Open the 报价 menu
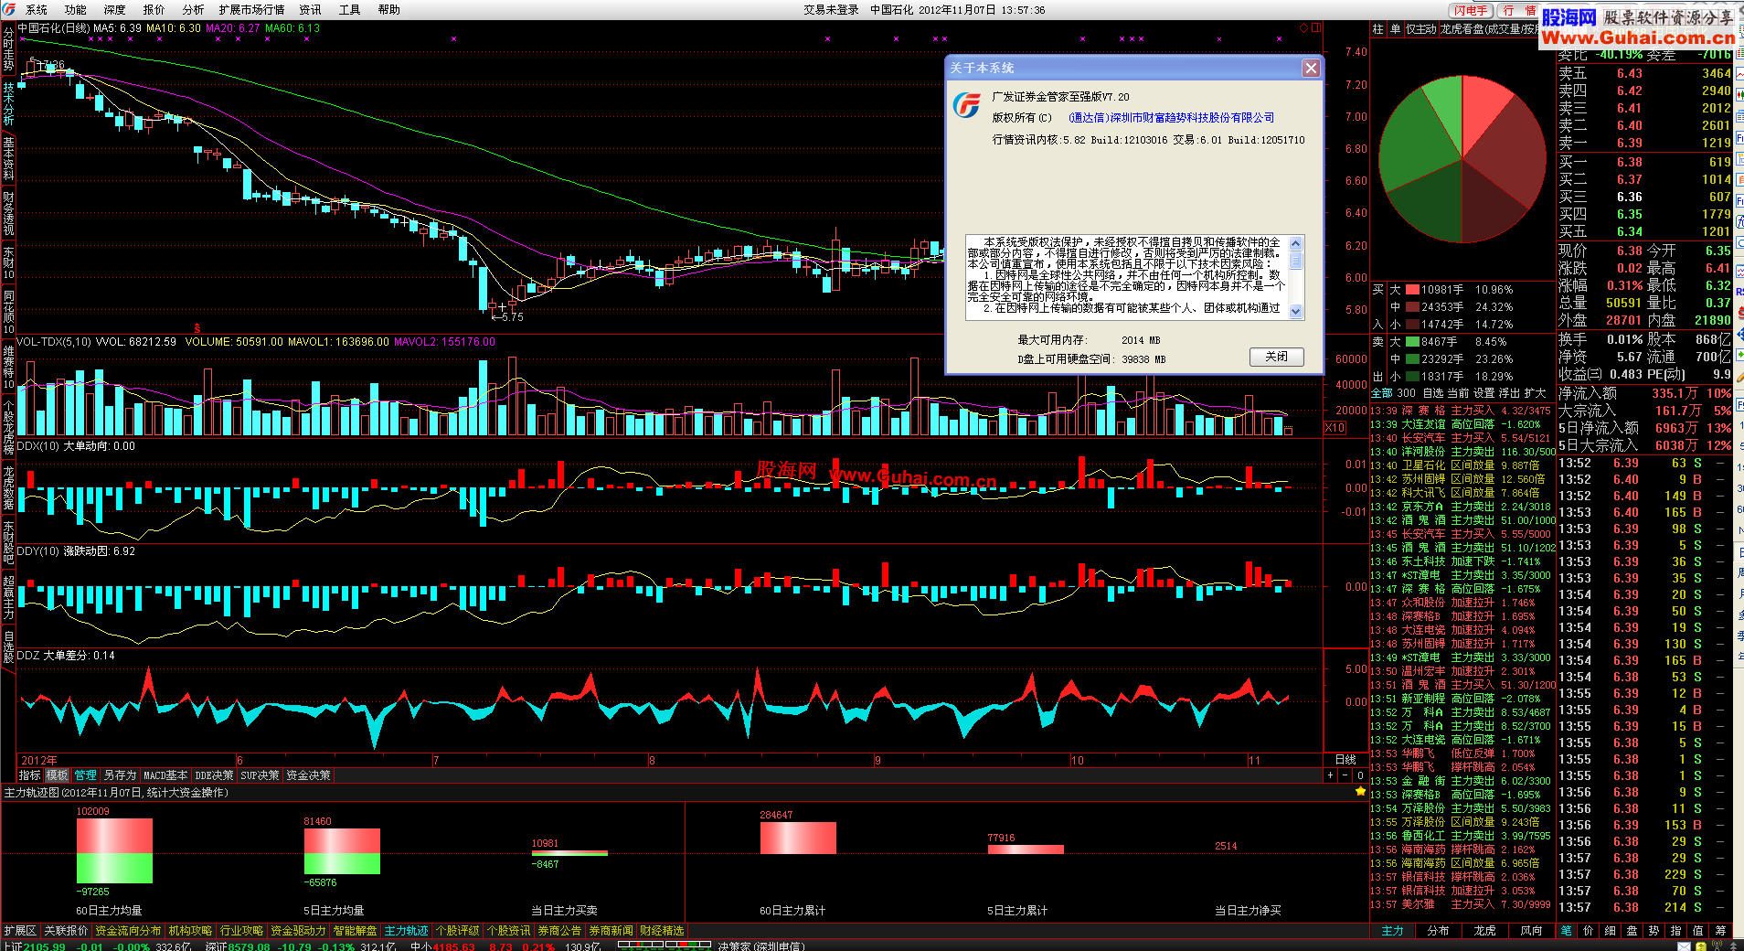The width and height of the screenshot is (1744, 951). click(x=154, y=10)
